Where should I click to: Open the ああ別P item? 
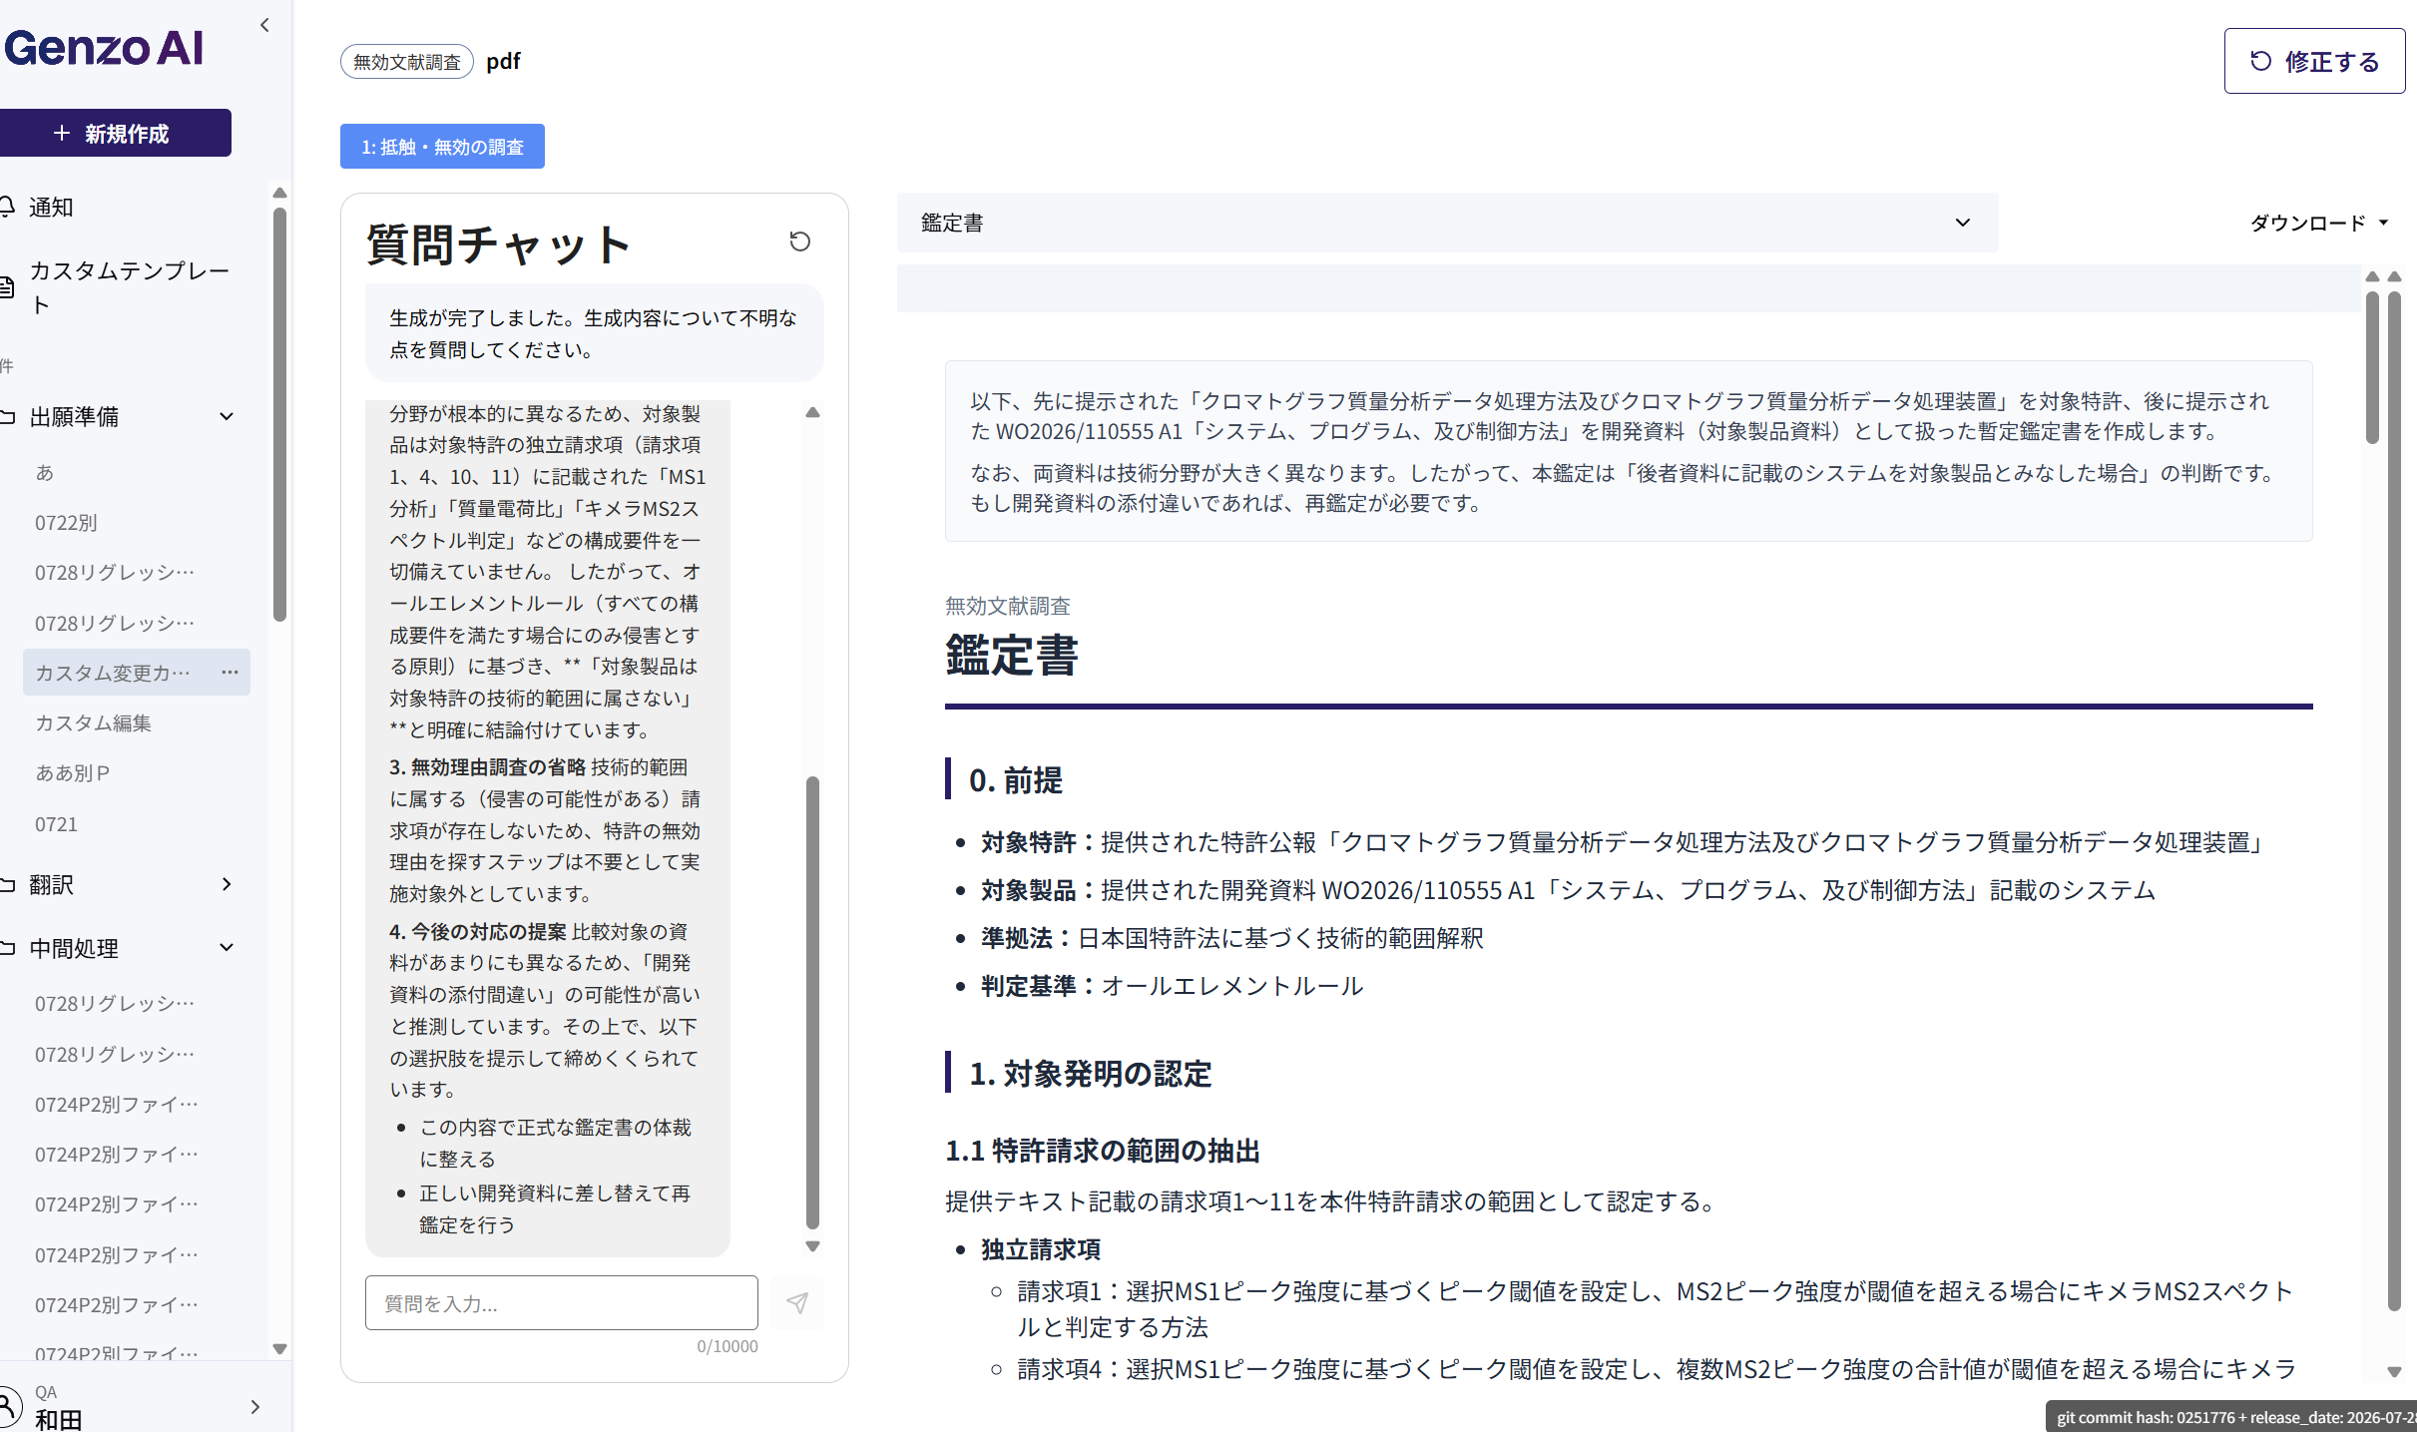click(73, 772)
